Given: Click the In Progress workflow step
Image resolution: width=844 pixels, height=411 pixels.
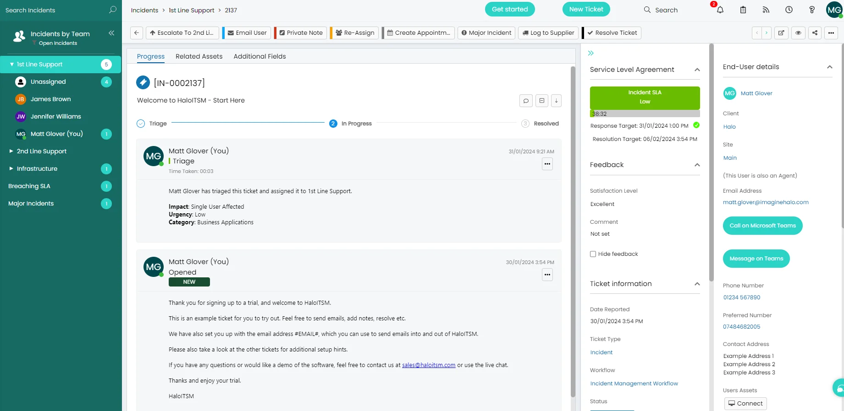Looking at the screenshot, I should click(351, 124).
